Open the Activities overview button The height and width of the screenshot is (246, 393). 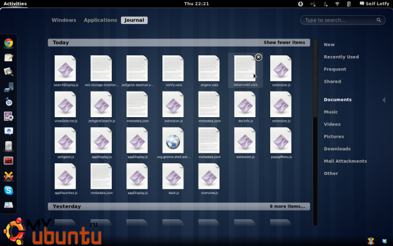tap(15, 3)
